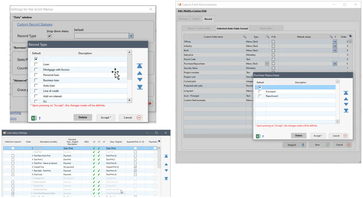Viewport: 363px width, 198px height.
Task: Expand default values dropdown for Purchase Repurchase row
Action: (335, 64)
